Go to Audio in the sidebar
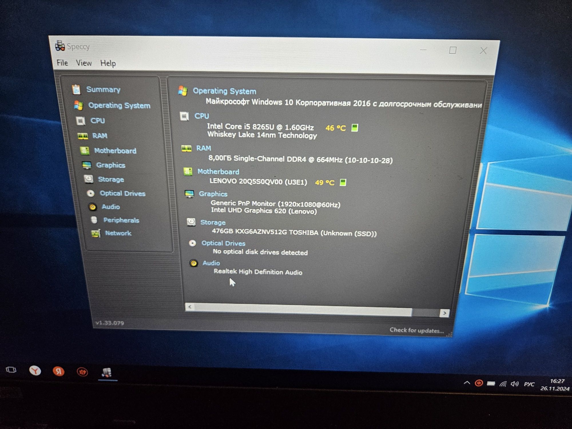 tap(111, 206)
